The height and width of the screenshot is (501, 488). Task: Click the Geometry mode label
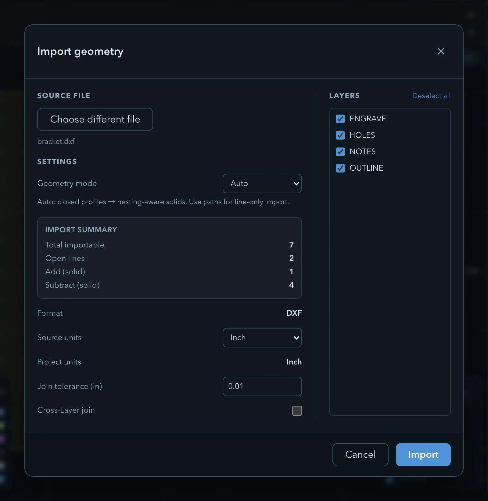[x=67, y=183]
